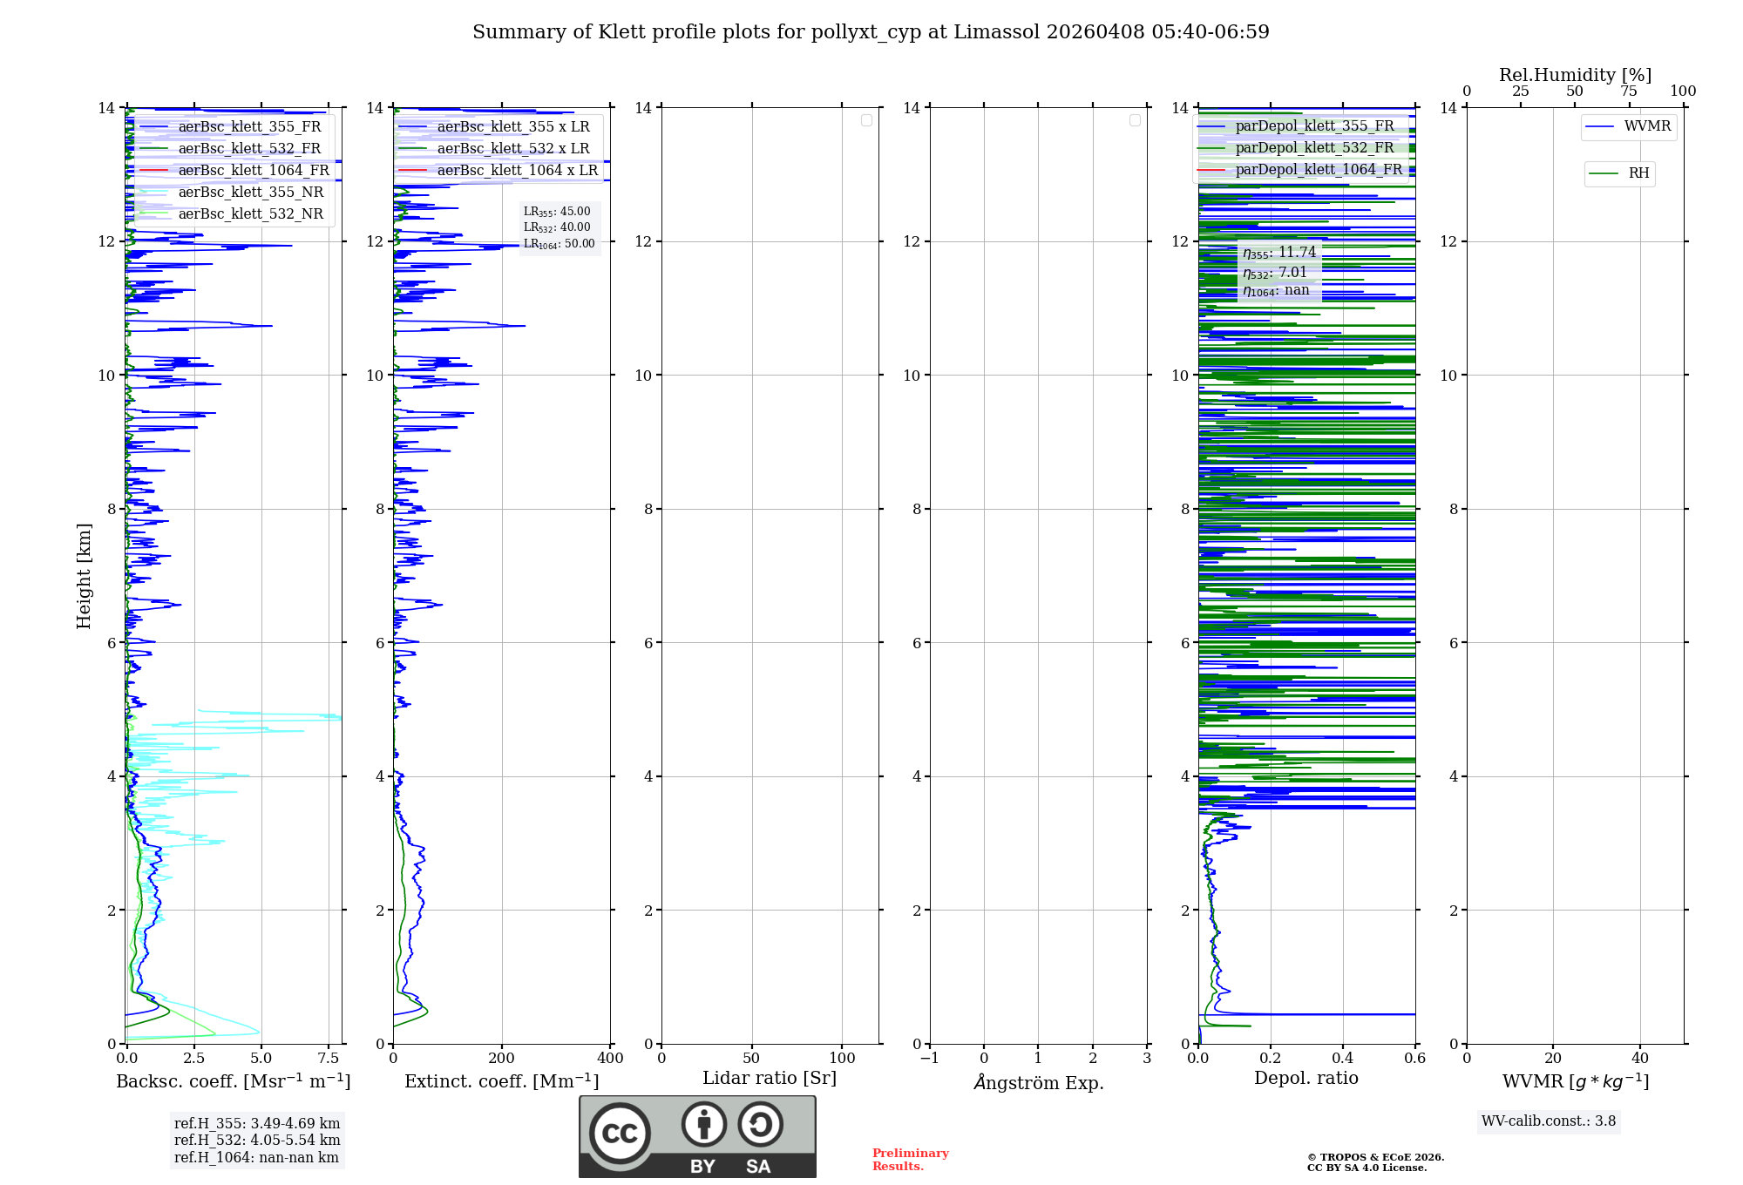Click aerBsc_klett_1064 x LR legend entry
This screenshot has width=1743, height=1185.
517,171
